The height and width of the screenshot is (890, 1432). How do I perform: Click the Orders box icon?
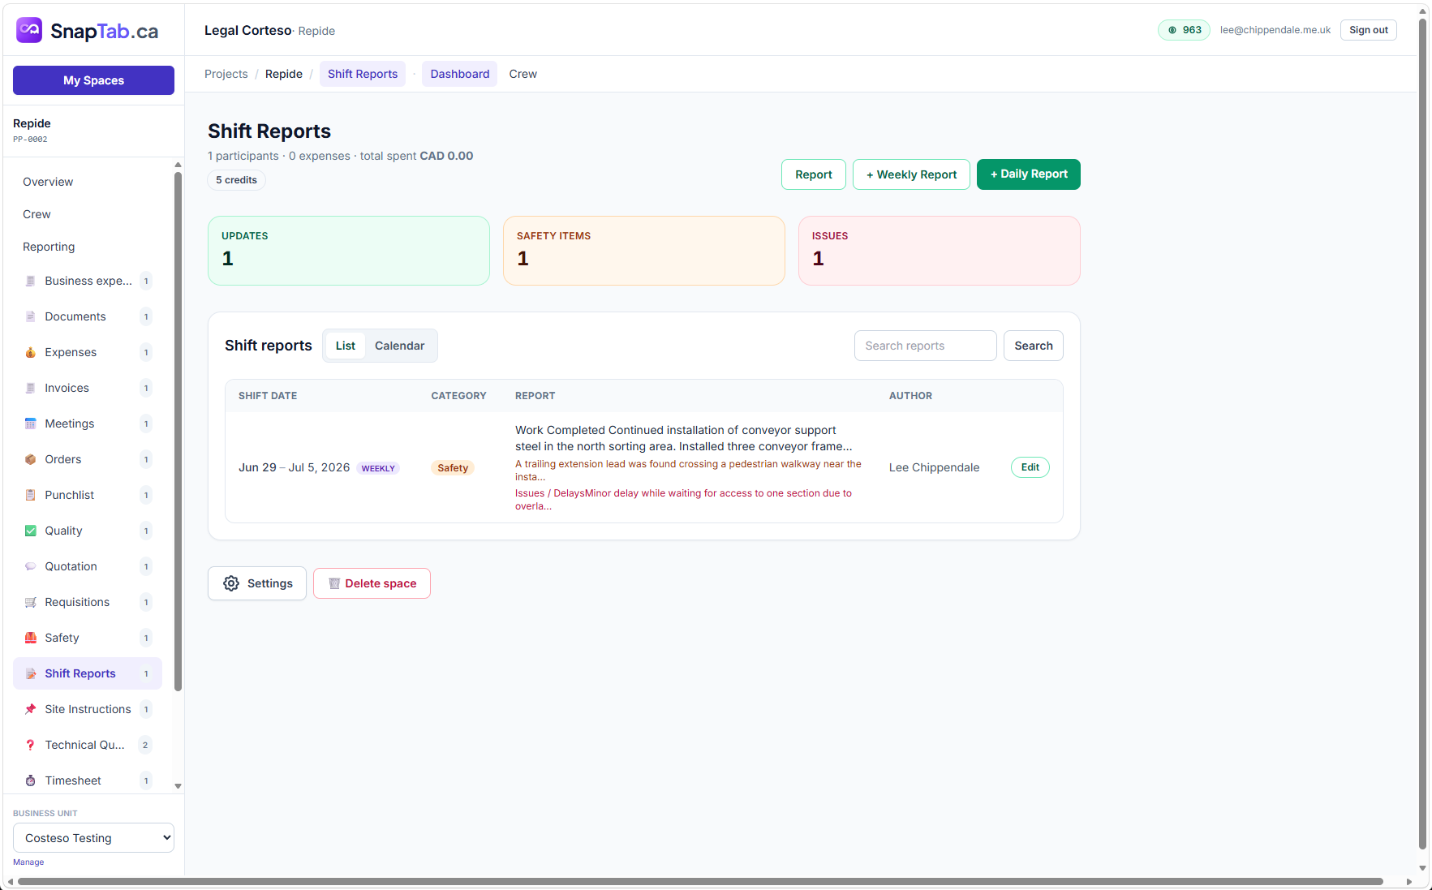(30, 459)
